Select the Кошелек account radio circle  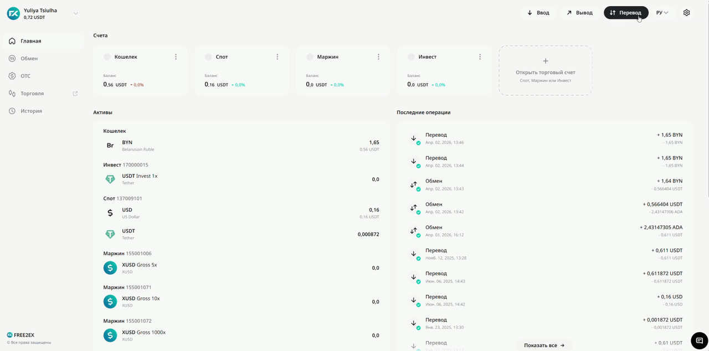107,57
